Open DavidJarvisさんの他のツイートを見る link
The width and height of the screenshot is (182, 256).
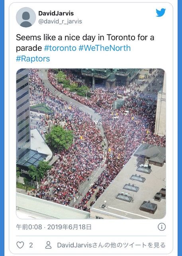[x=112, y=245]
